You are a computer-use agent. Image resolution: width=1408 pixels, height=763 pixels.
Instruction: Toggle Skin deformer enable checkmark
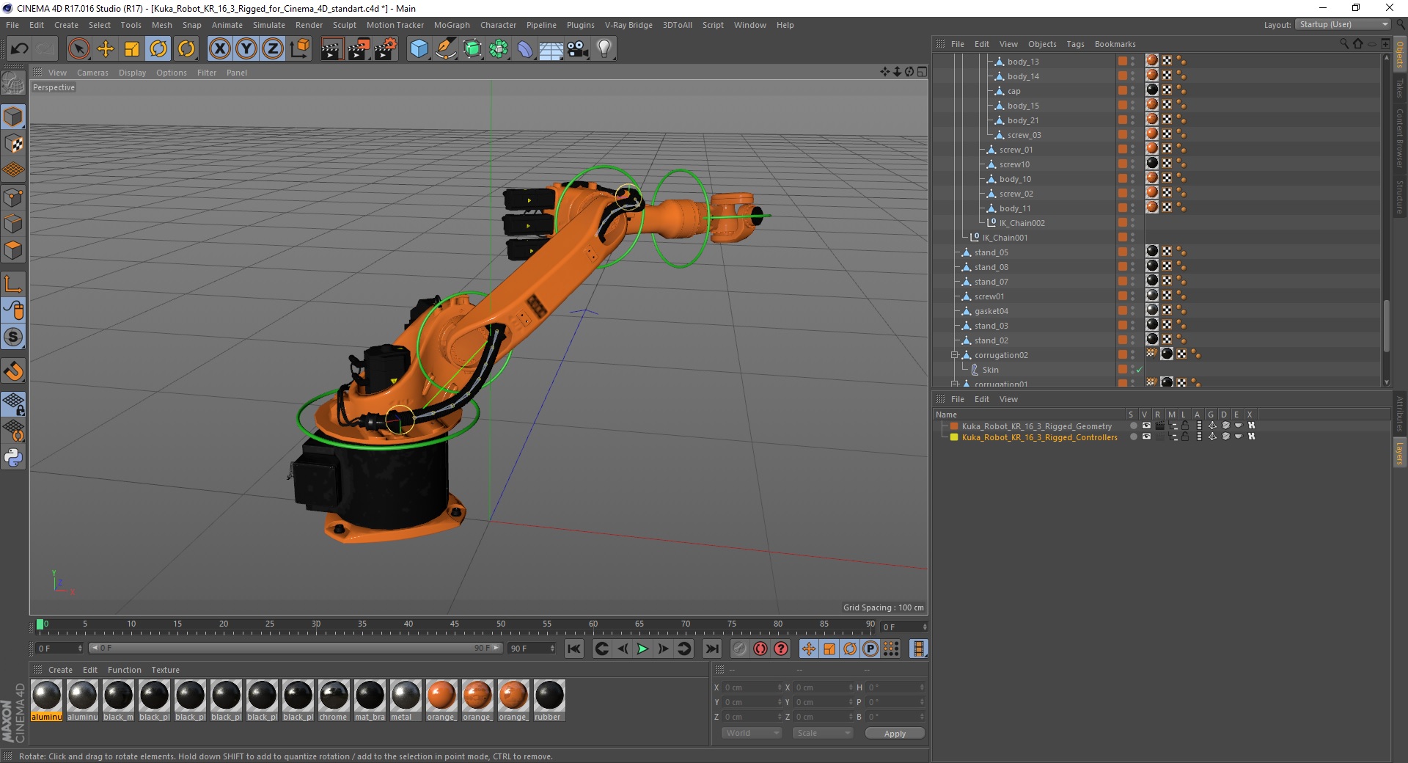1139,370
